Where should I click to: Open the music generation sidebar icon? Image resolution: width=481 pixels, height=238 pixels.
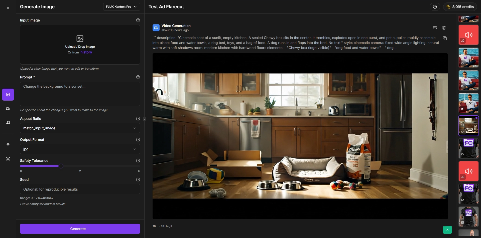pyautogui.click(x=8, y=123)
